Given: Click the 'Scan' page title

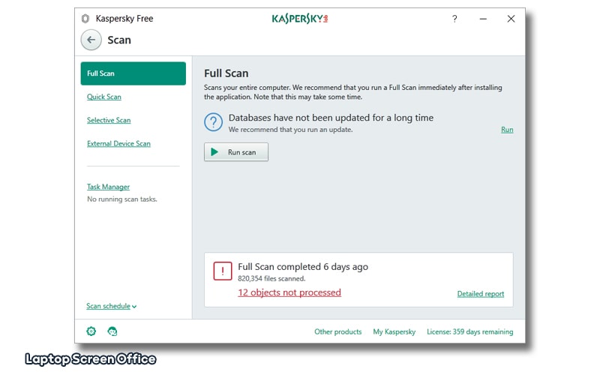Looking at the screenshot, I should pyautogui.click(x=119, y=40).
